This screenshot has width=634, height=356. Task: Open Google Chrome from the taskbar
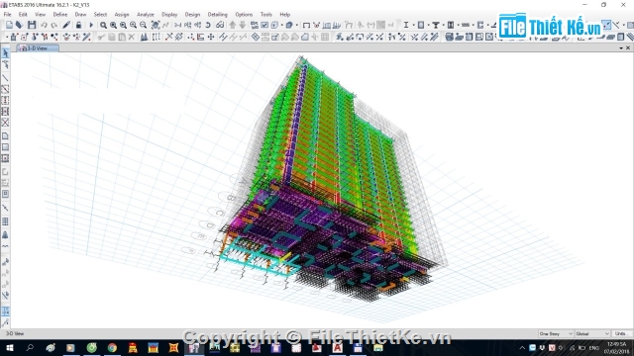pyautogui.click(x=112, y=347)
